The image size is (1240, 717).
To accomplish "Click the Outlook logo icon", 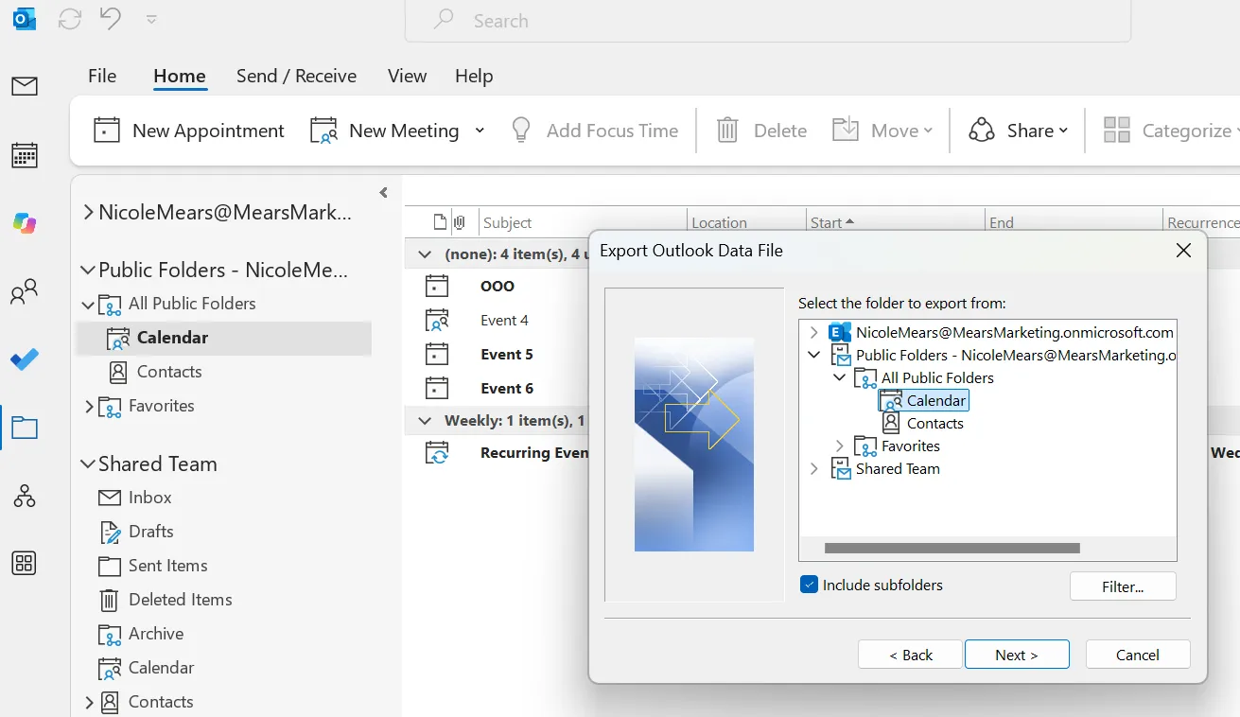I will pyautogui.click(x=25, y=19).
